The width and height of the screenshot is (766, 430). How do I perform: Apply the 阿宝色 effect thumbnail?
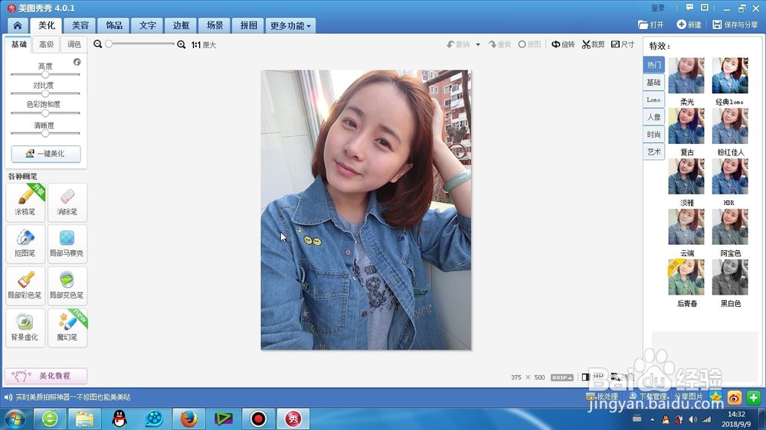click(730, 227)
